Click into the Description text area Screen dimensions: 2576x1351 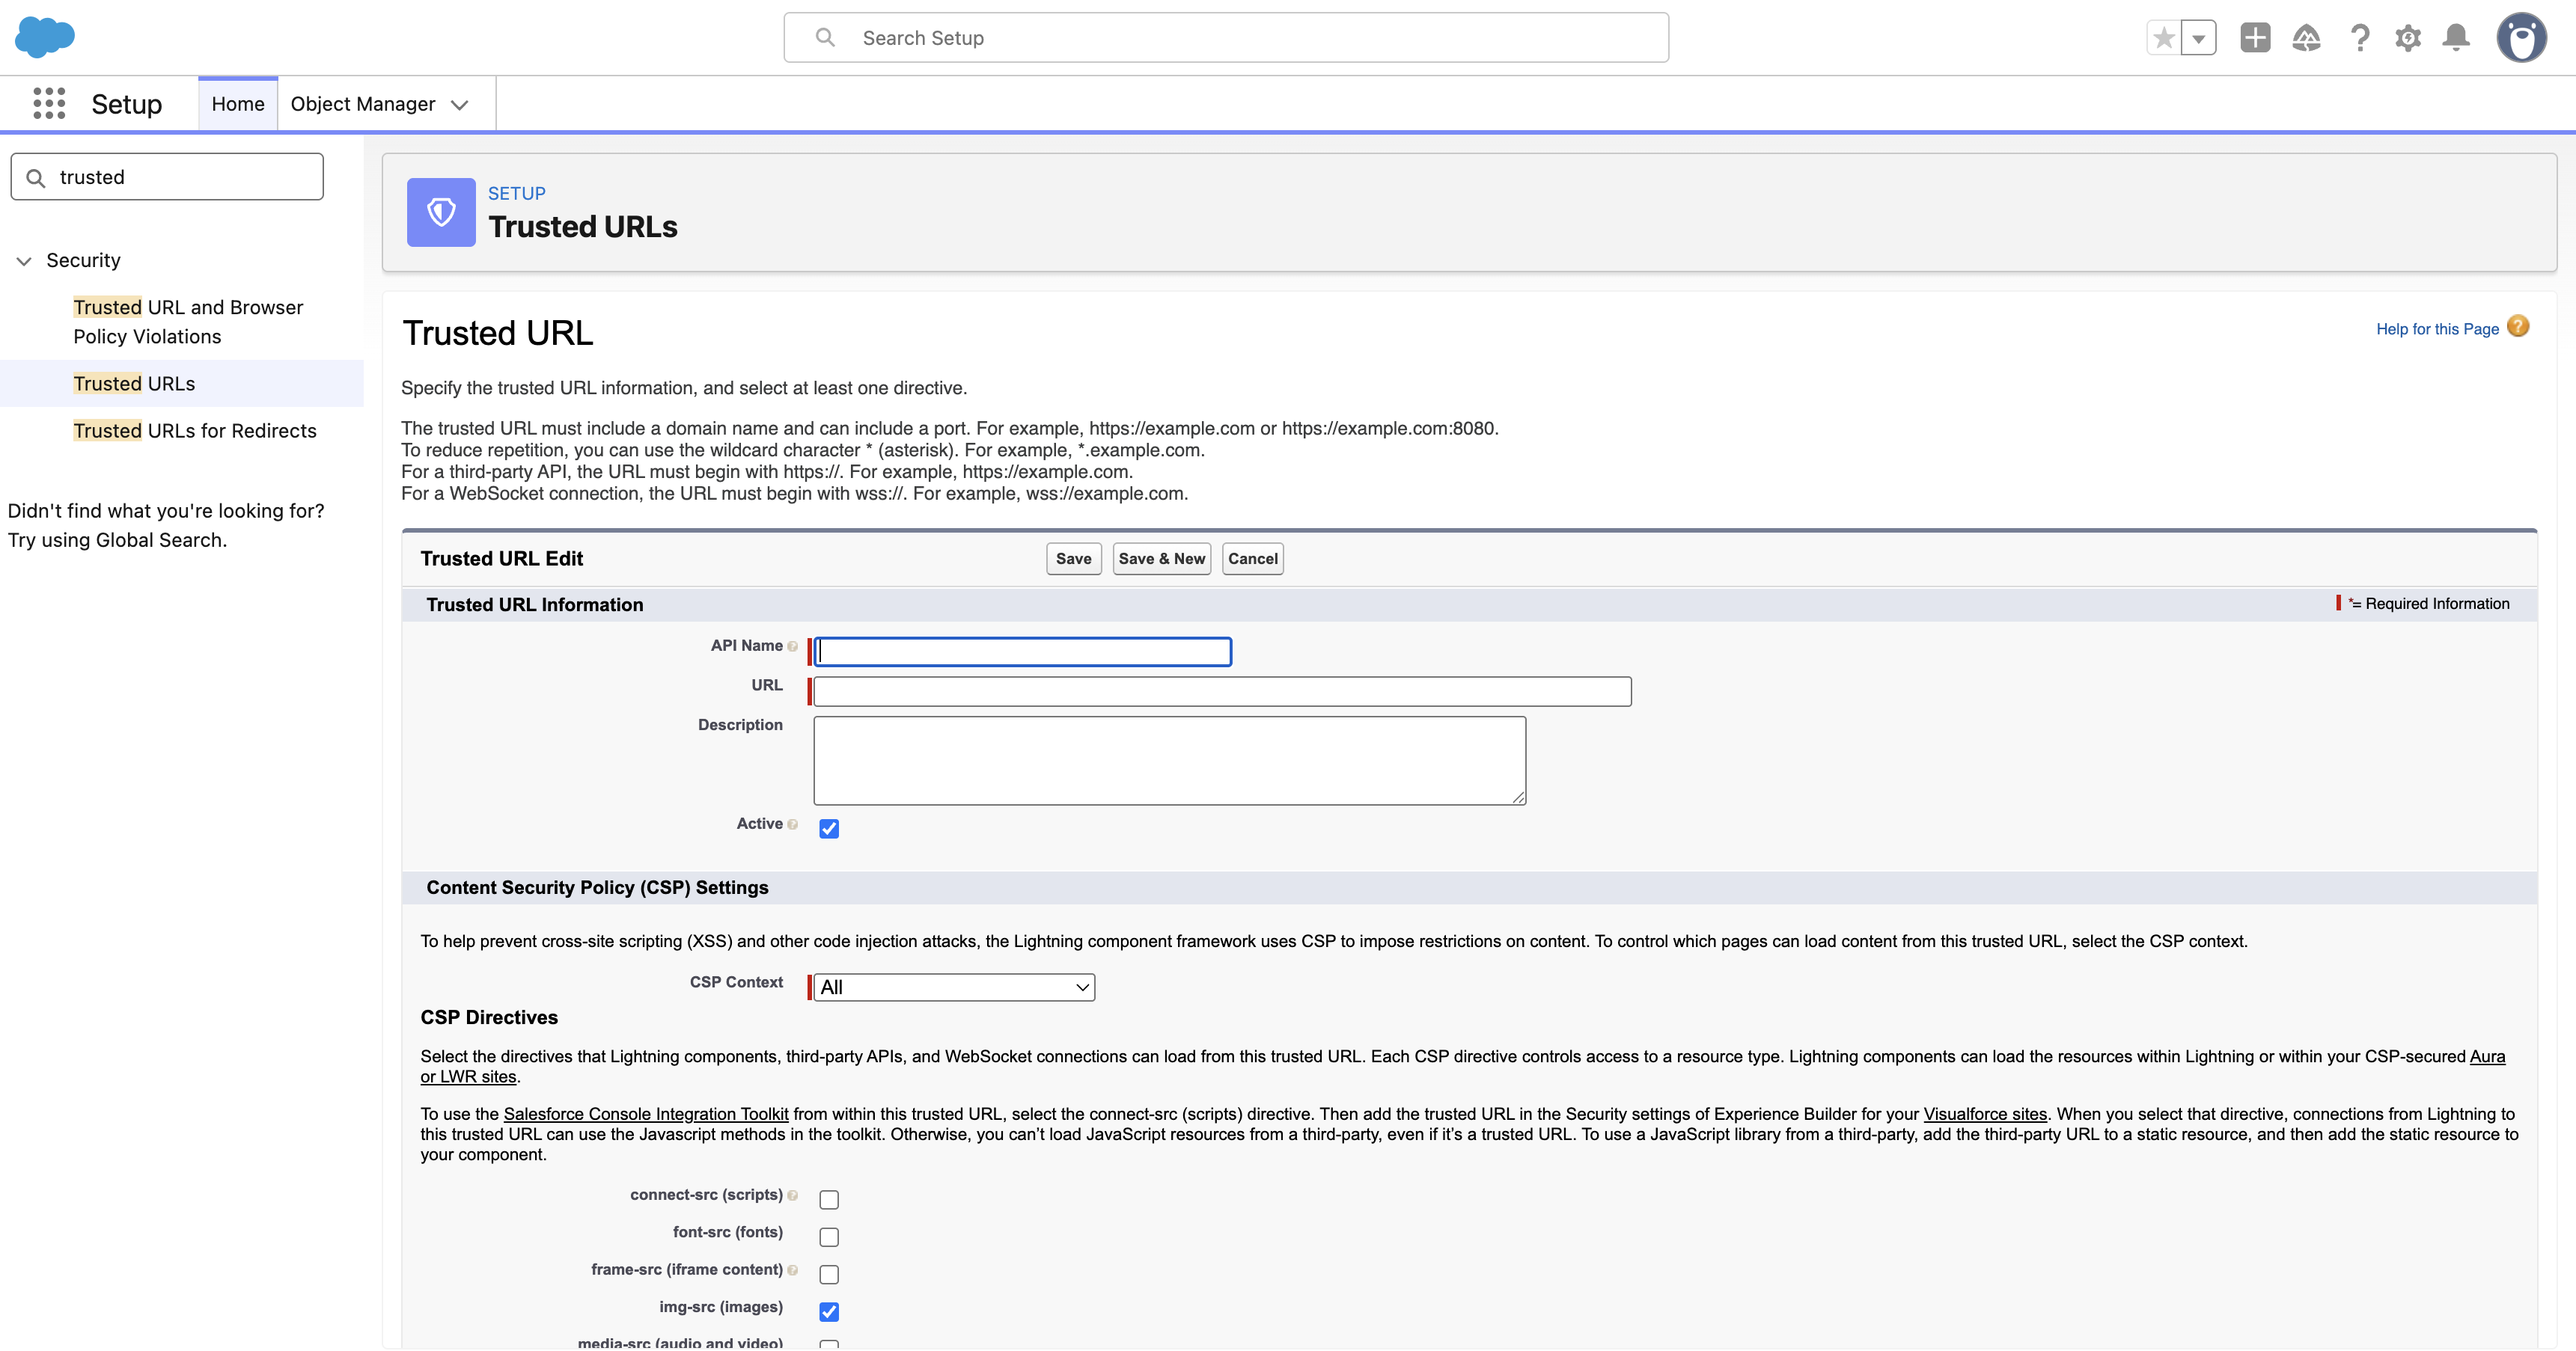(x=1170, y=761)
